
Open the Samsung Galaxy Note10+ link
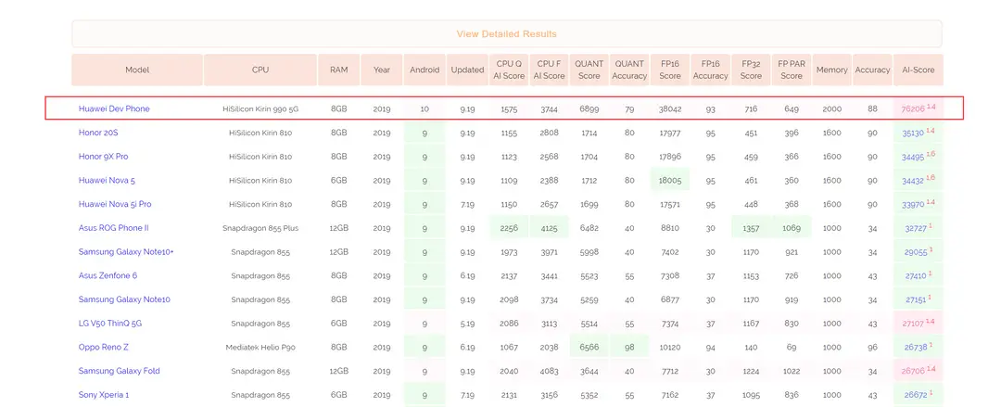[126, 252]
